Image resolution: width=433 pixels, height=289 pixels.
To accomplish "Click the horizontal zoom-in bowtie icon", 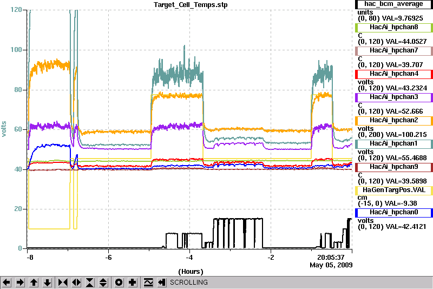I will point(63,283).
